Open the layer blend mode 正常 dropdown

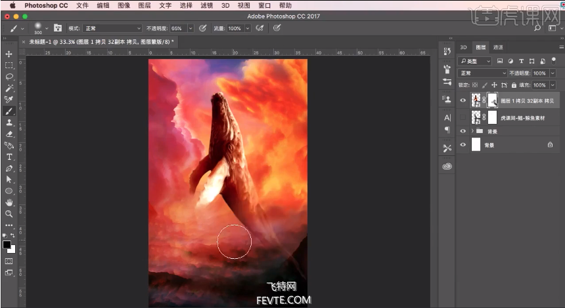coord(483,73)
